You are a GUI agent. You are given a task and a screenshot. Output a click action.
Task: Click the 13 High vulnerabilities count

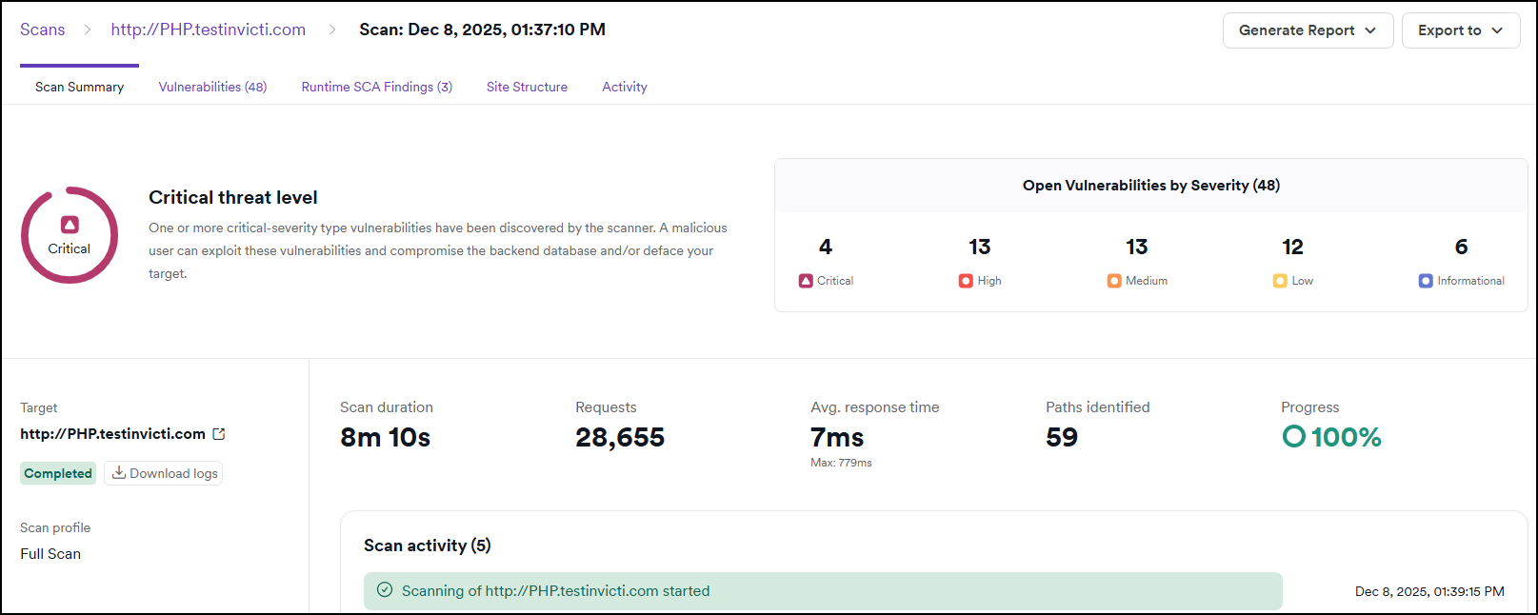click(x=980, y=247)
